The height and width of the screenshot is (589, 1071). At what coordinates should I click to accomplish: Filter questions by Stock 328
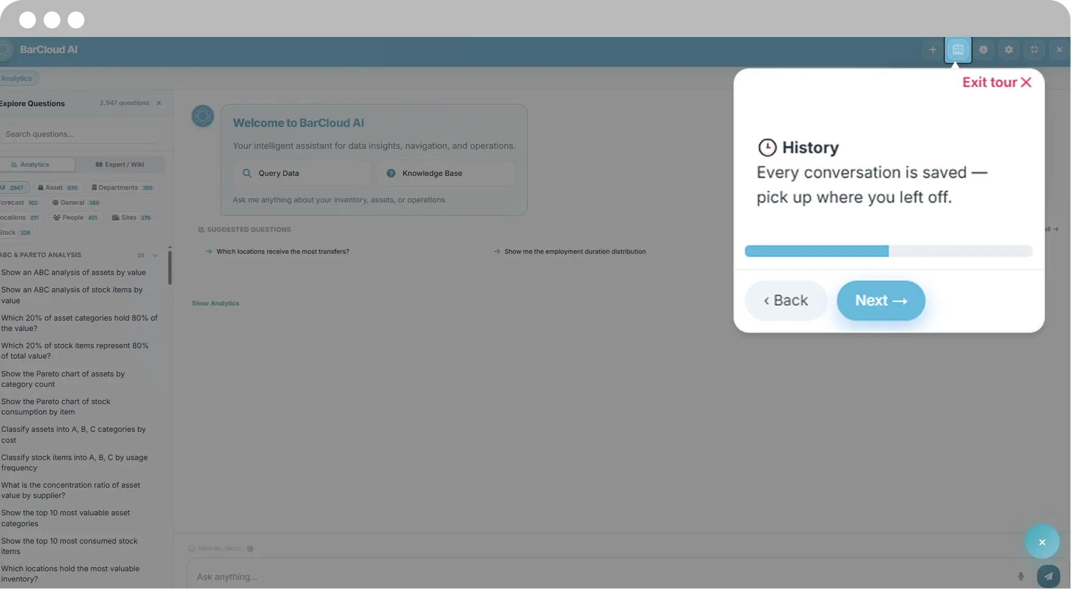pos(16,233)
